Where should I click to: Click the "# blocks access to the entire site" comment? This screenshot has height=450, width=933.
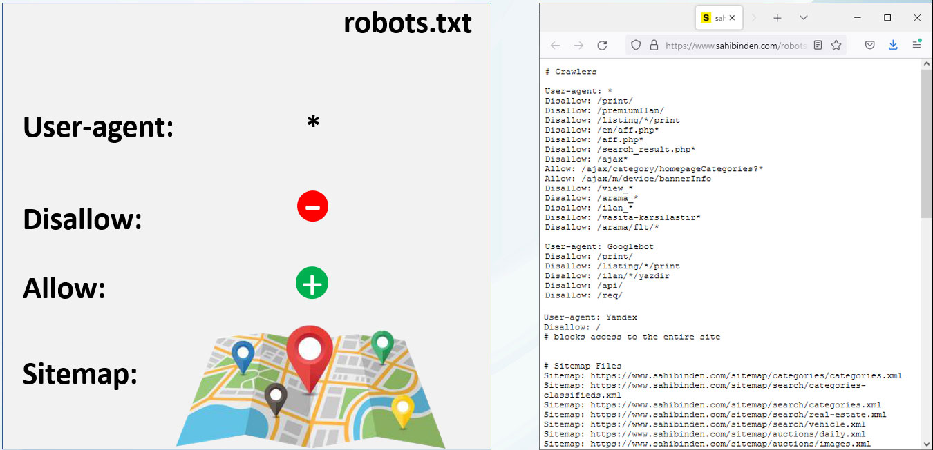pos(632,337)
